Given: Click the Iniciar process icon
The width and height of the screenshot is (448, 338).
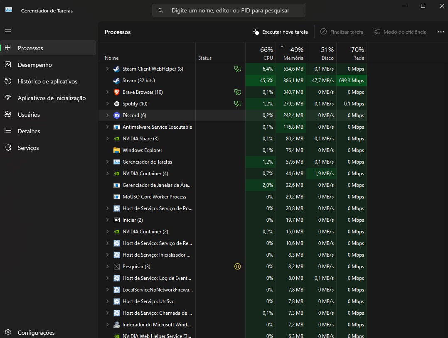Looking at the screenshot, I should (x=116, y=220).
